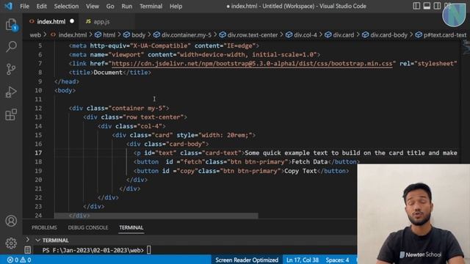This screenshot has width=470, height=264.
Task: Click the horizontal editor scrollbar
Action: tap(156, 216)
